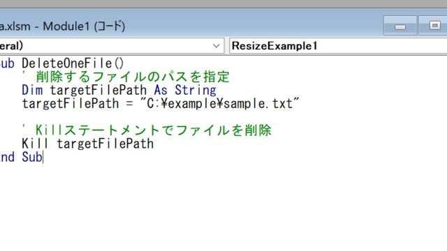
Task: Place cursor on End Sub line
Action: coord(21,157)
